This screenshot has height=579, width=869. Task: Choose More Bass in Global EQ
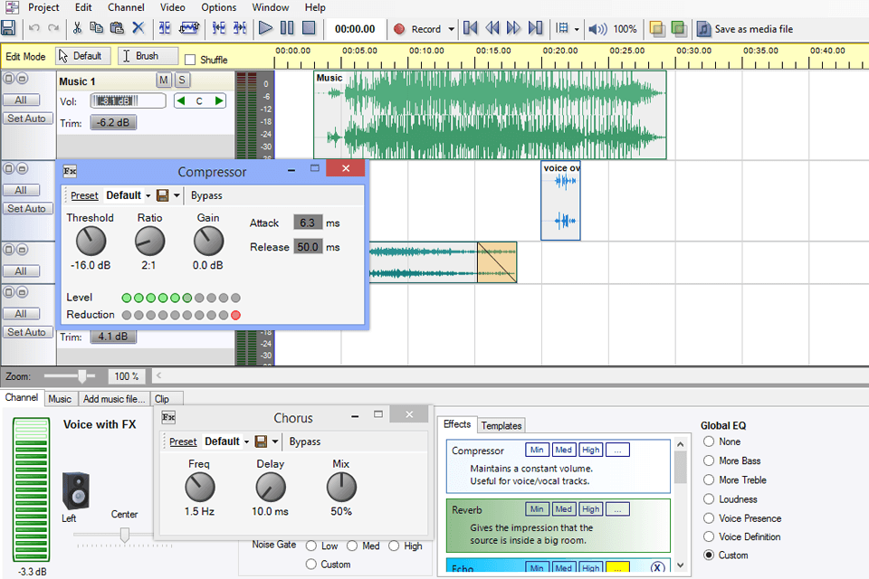point(710,461)
